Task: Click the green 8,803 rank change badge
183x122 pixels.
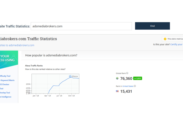Action: pyautogui.click(x=138, y=78)
